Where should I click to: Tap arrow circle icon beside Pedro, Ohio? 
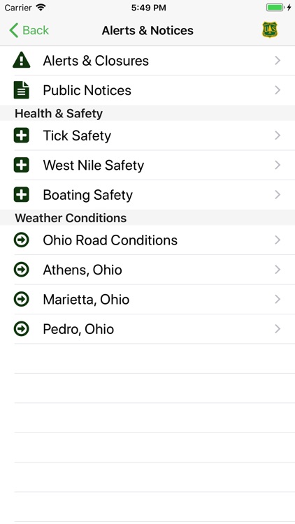click(x=22, y=329)
